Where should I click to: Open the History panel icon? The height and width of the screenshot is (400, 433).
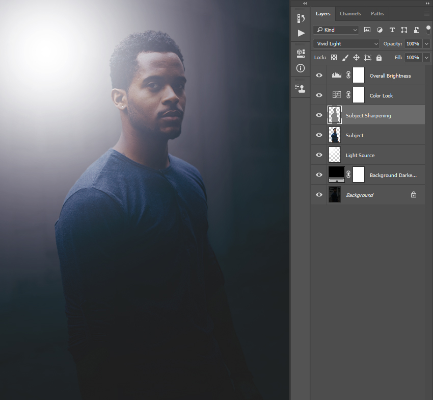301,19
